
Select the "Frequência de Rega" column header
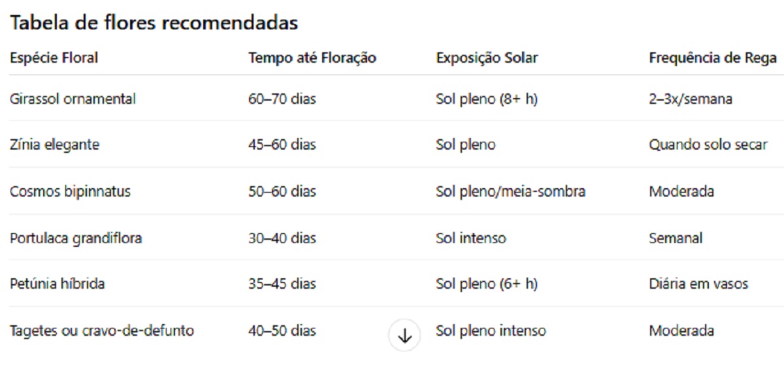click(x=712, y=58)
